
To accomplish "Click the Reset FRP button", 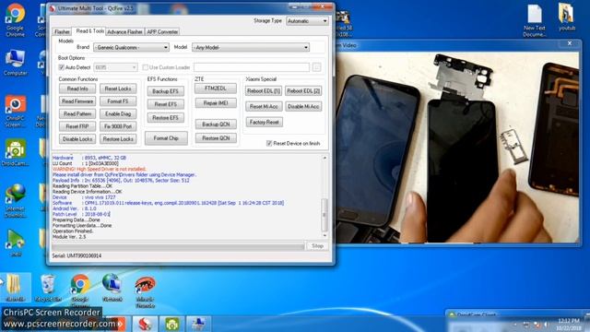I will pos(77,126).
